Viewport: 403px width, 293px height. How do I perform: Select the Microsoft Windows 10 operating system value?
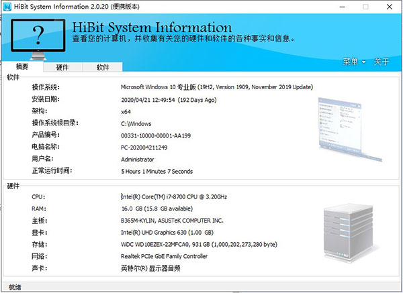217,87
